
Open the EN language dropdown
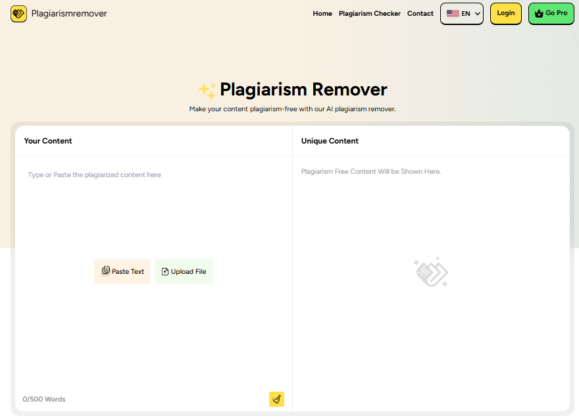point(462,13)
